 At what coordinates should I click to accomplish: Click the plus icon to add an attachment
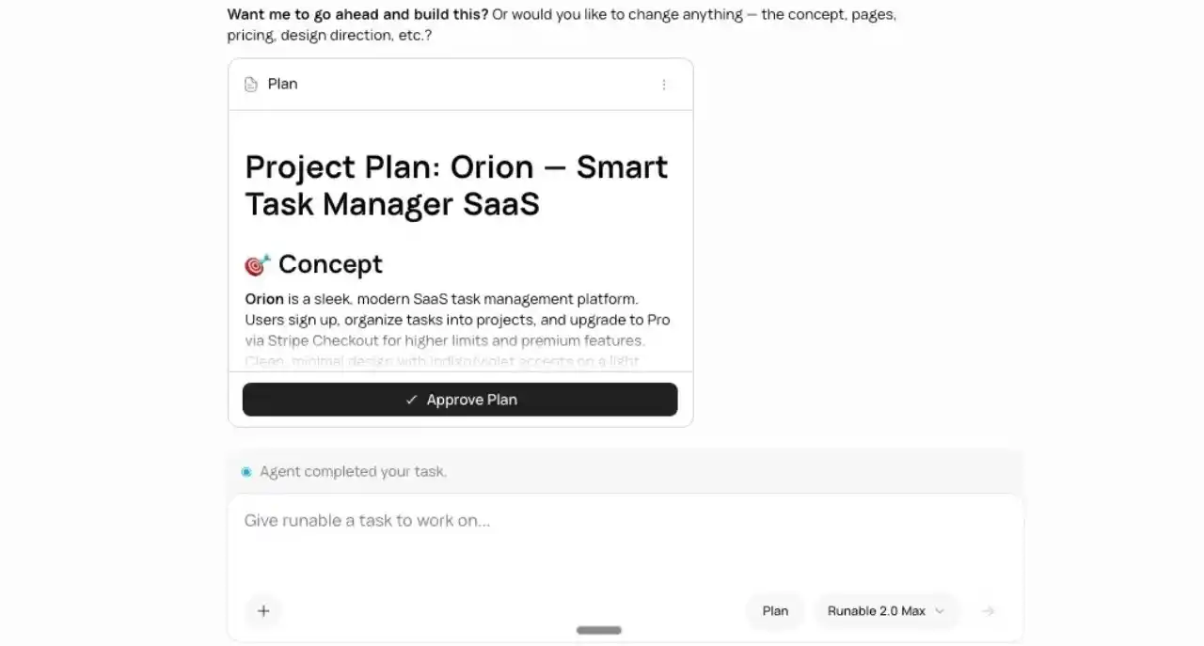click(x=263, y=611)
